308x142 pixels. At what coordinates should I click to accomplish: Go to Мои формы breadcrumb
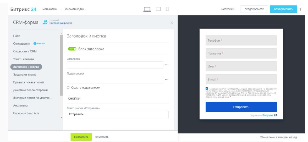(x=50, y=9)
